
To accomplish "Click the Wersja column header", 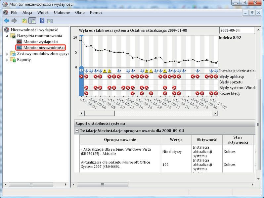I will pos(176,140).
